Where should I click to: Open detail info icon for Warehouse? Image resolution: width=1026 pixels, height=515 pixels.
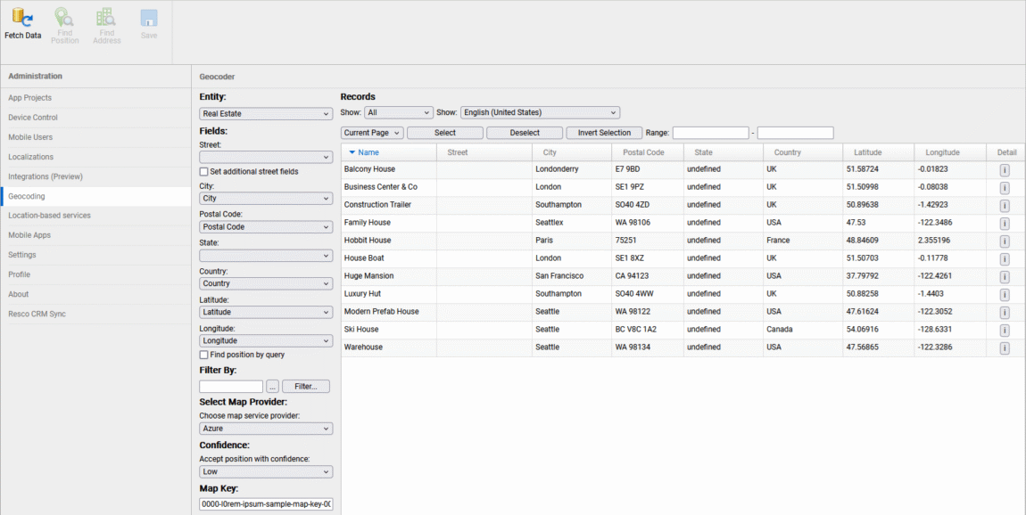[1005, 347]
